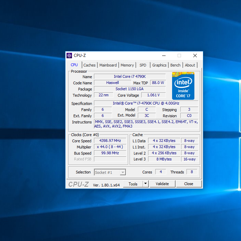Click the Specification field i7-4790K CPU @ 4.00GHz

click(146, 103)
